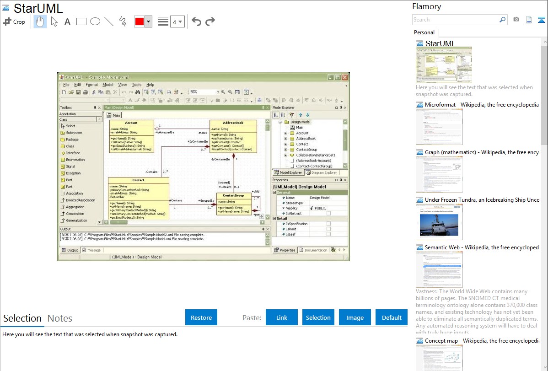This screenshot has height=371, width=548.
Task: Open the Graph (mathematics) snapshot thumbnail
Action: [439, 174]
